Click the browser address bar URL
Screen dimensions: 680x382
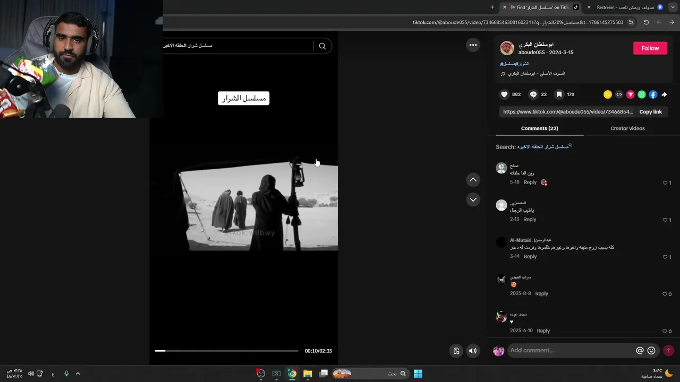point(518,22)
